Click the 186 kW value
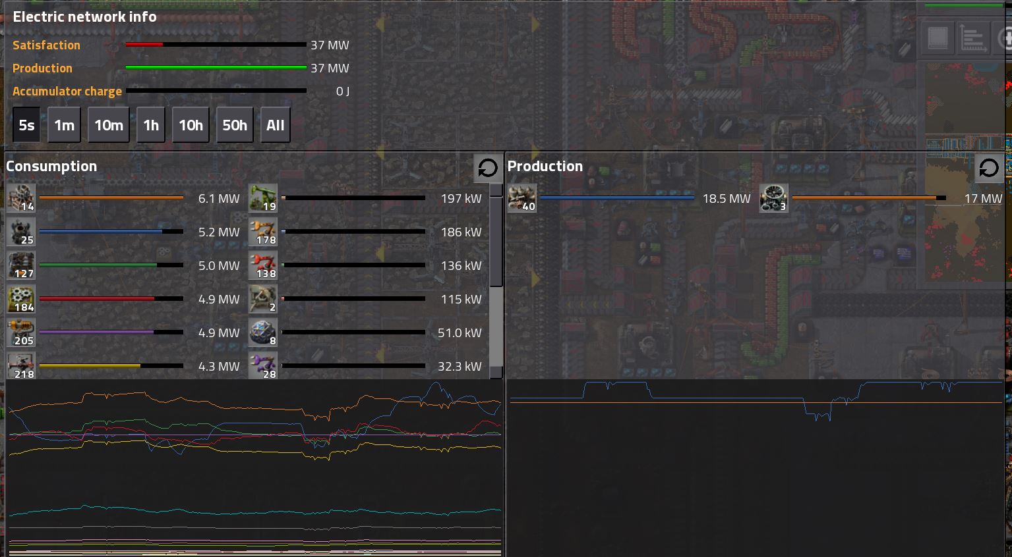 coord(461,232)
